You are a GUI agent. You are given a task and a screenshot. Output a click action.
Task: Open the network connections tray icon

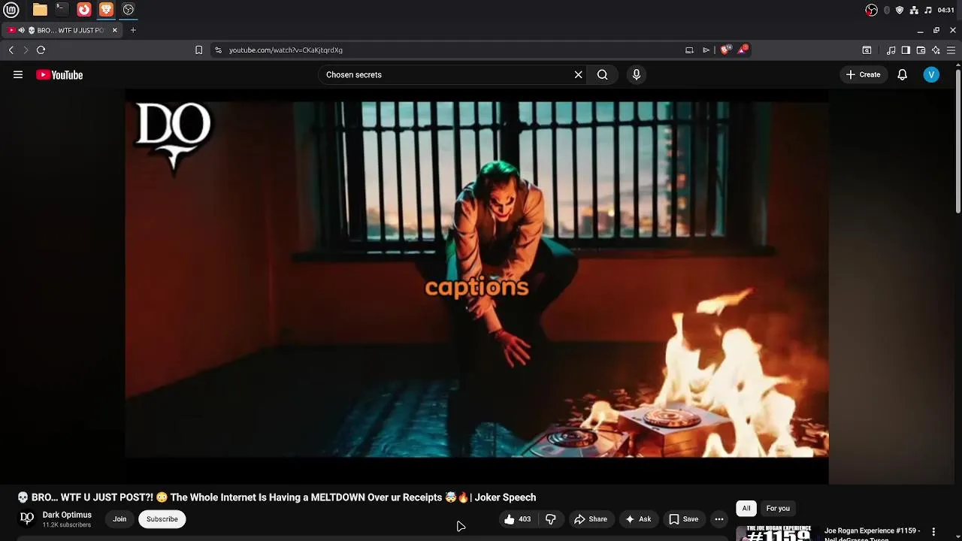(914, 10)
